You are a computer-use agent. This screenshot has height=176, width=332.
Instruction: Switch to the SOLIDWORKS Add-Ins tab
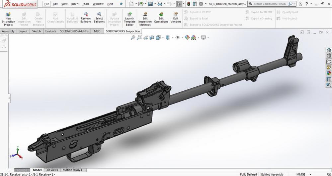tap(74, 31)
